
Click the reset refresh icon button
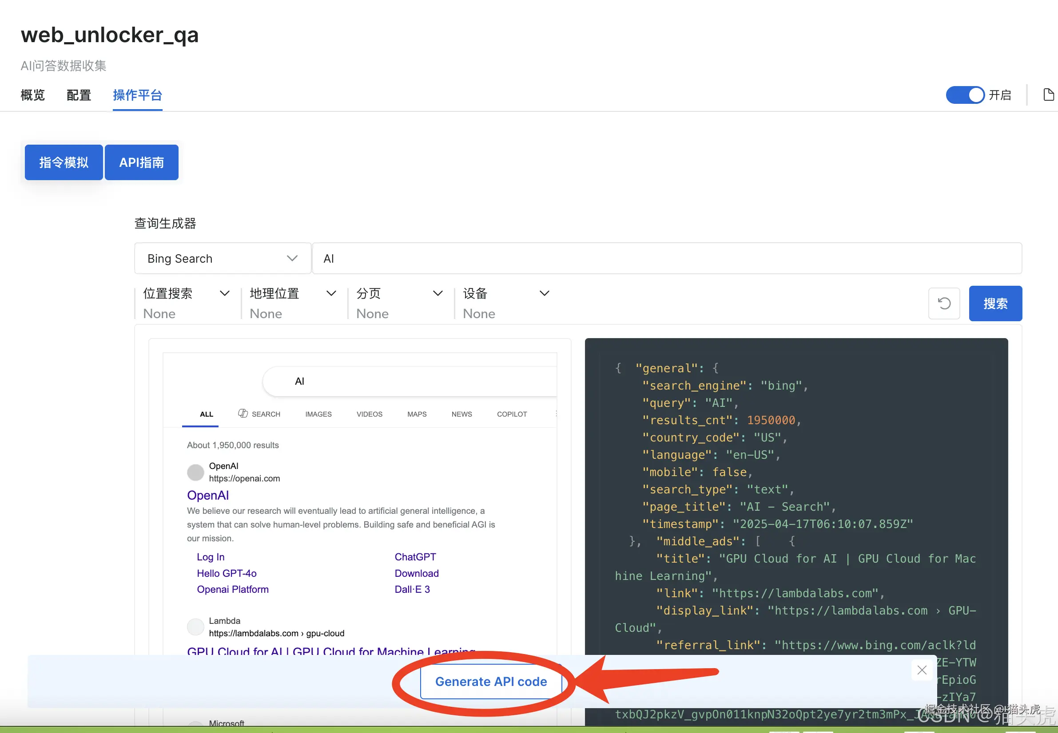pyautogui.click(x=944, y=303)
